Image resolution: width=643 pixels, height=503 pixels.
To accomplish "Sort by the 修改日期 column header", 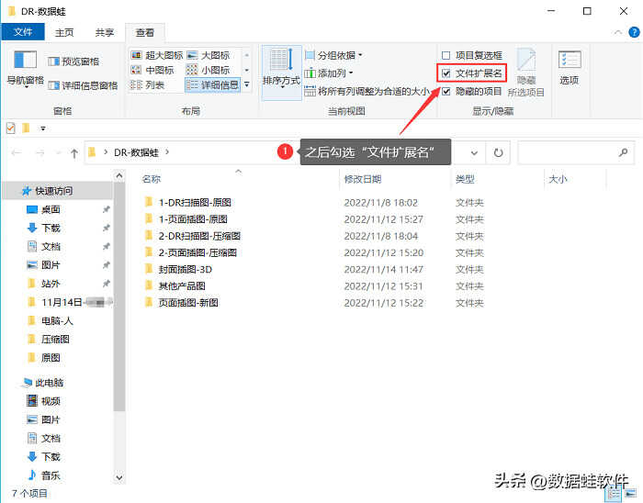I will [362, 179].
